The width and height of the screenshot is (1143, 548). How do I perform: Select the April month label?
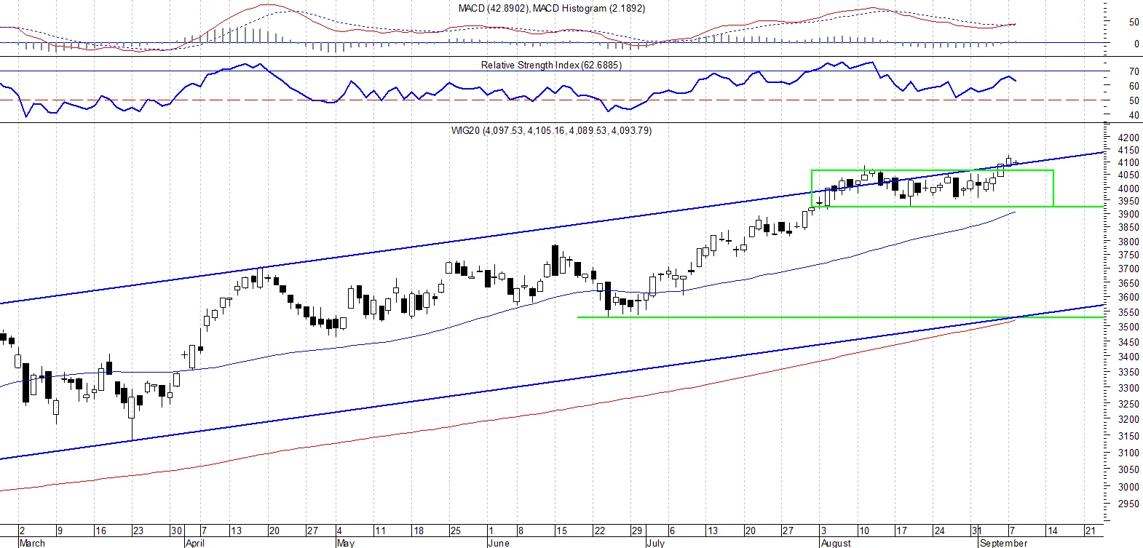pyautogui.click(x=194, y=543)
